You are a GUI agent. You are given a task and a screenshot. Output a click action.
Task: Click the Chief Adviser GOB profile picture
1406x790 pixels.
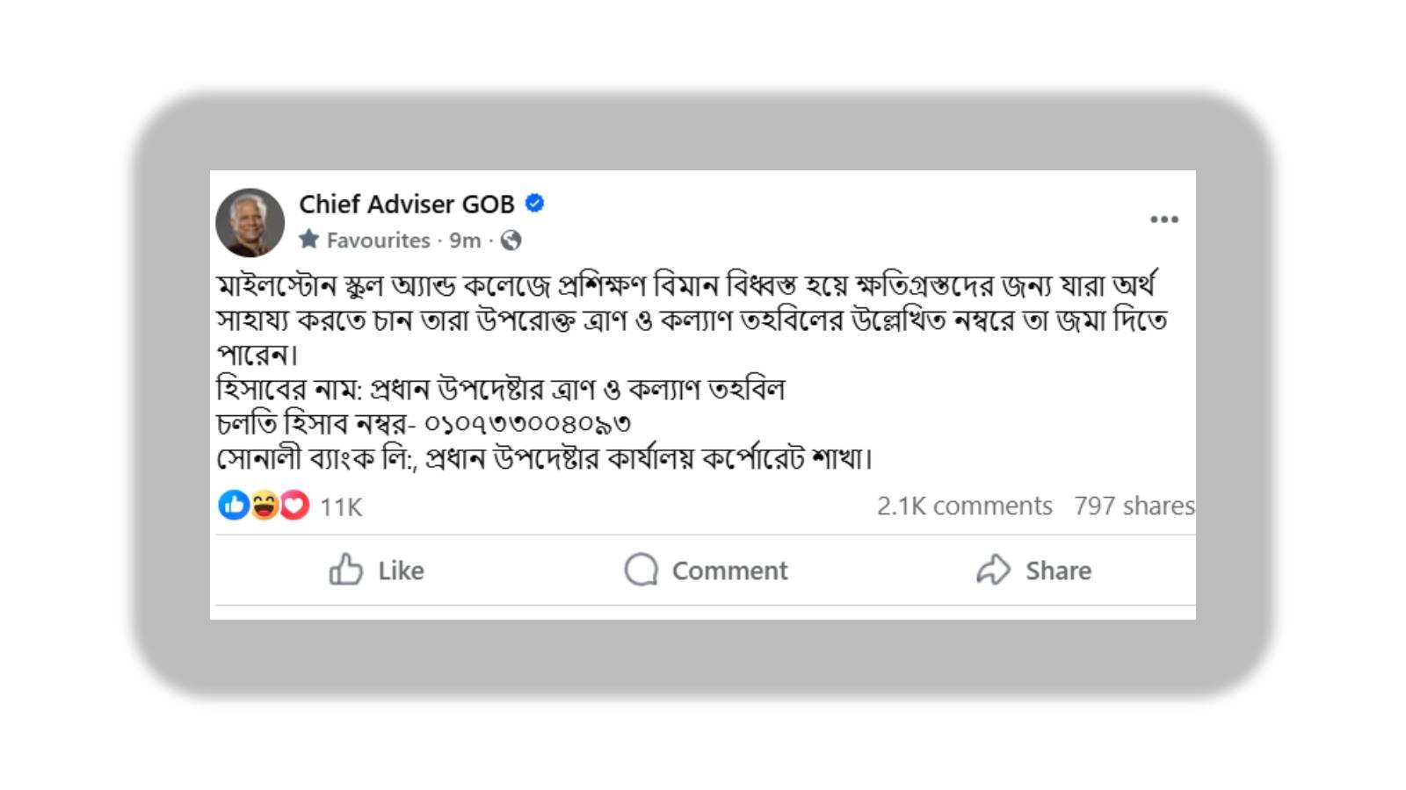(x=252, y=219)
